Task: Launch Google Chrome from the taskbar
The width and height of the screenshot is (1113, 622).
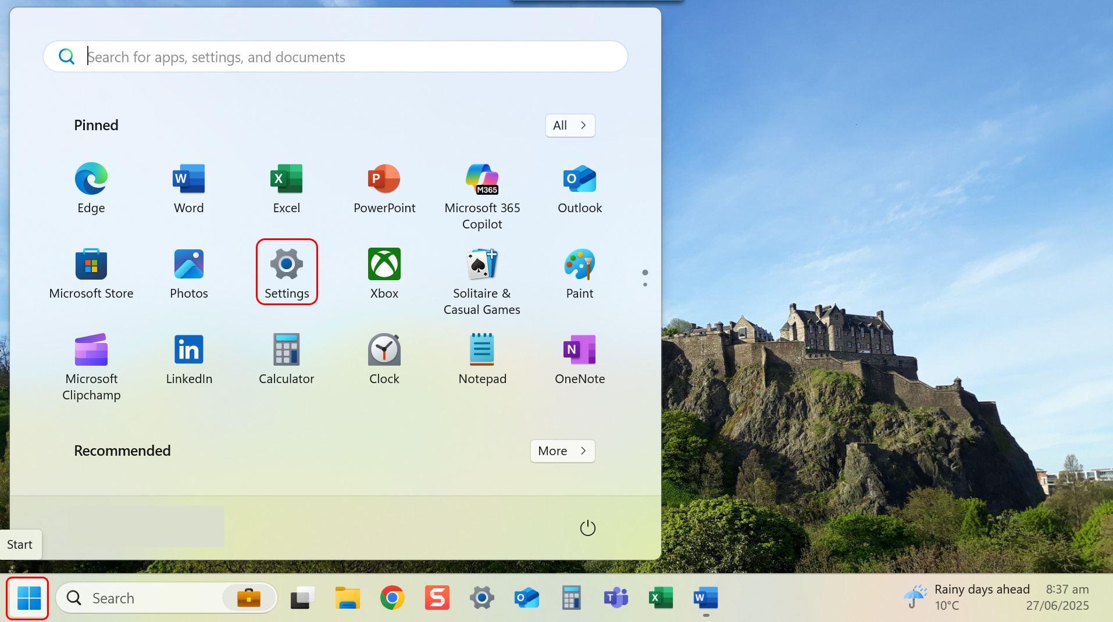Action: tap(392, 598)
